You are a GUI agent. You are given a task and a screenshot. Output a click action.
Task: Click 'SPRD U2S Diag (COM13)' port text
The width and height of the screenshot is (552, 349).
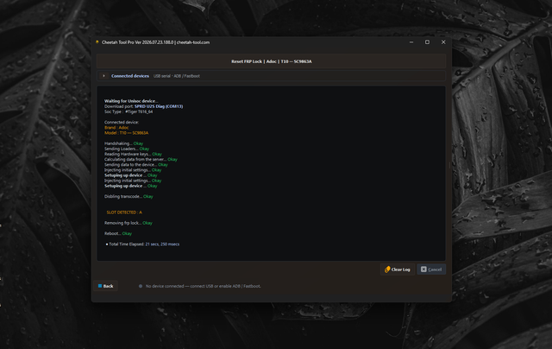159,106
